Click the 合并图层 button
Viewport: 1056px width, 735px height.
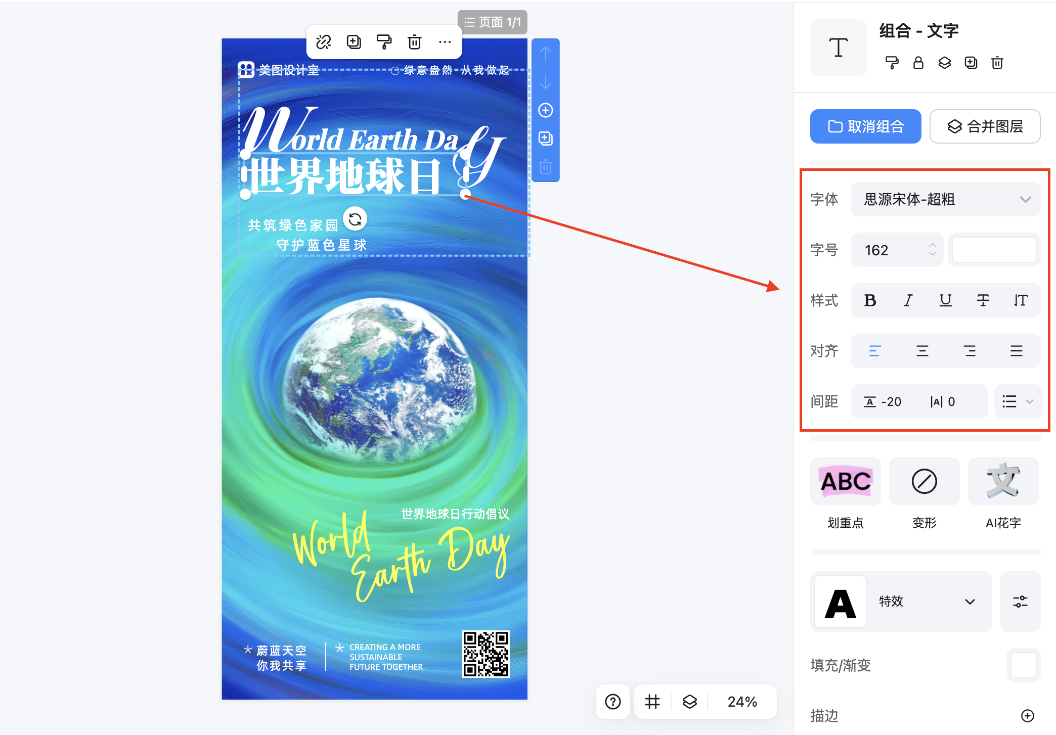pos(985,126)
